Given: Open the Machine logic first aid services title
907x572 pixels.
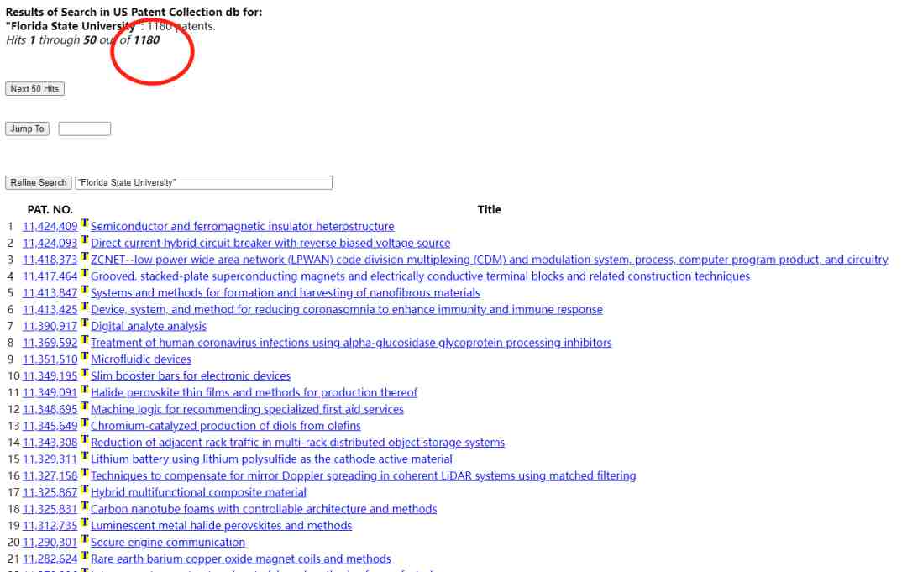Looking at the screenshot, I should coord(247,410).
